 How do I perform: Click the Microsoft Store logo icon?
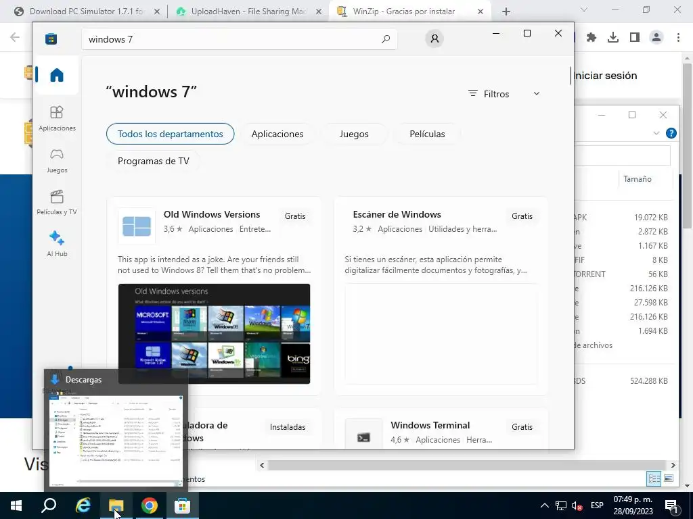tap(51, 39)
